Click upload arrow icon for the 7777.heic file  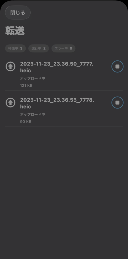[x=11, y=67]
